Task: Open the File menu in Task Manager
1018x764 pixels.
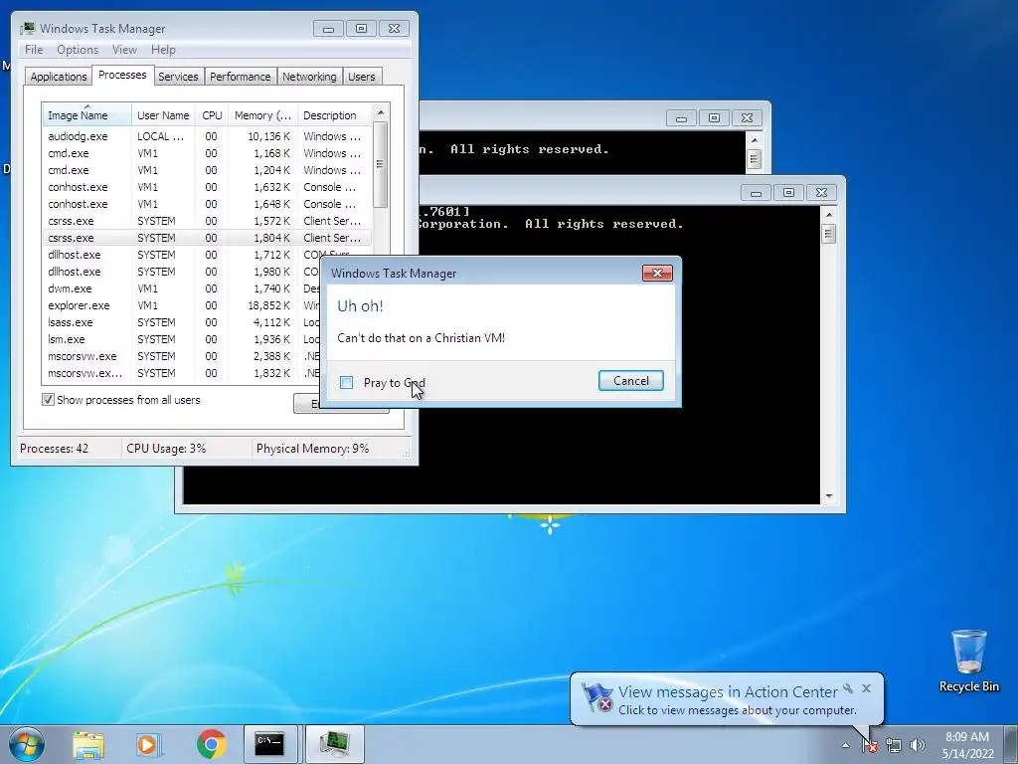Action: [34, 50]
